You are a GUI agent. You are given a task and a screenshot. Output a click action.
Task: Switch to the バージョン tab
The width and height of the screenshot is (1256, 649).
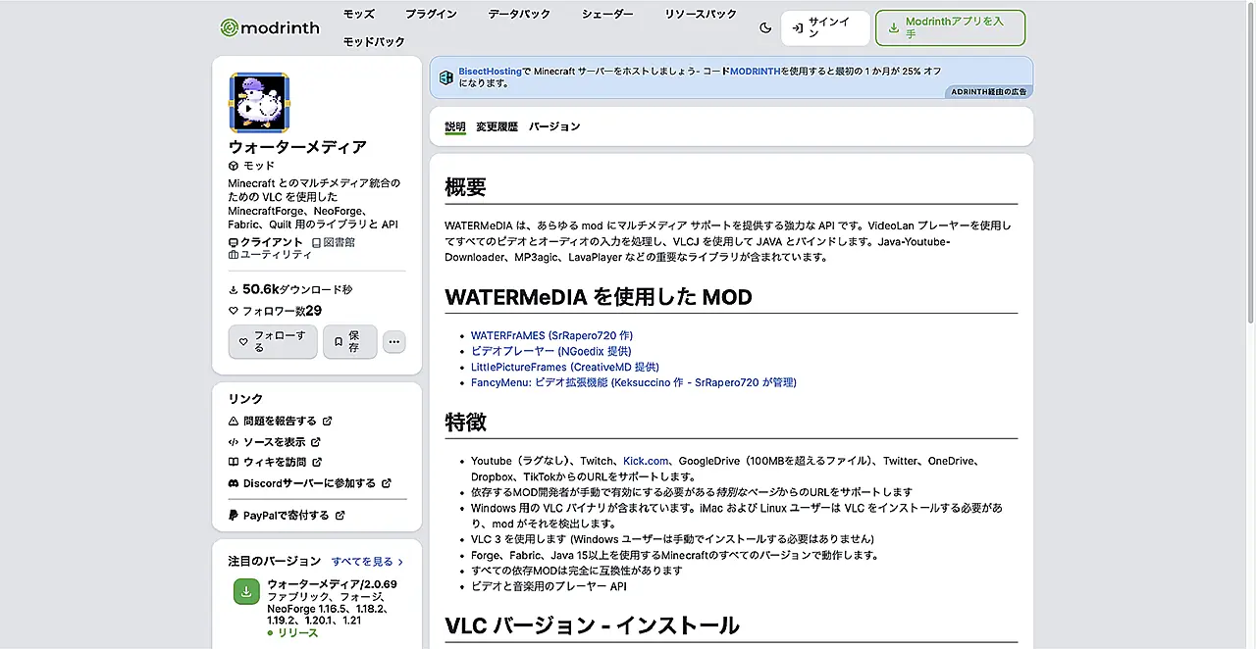[554, 126]
